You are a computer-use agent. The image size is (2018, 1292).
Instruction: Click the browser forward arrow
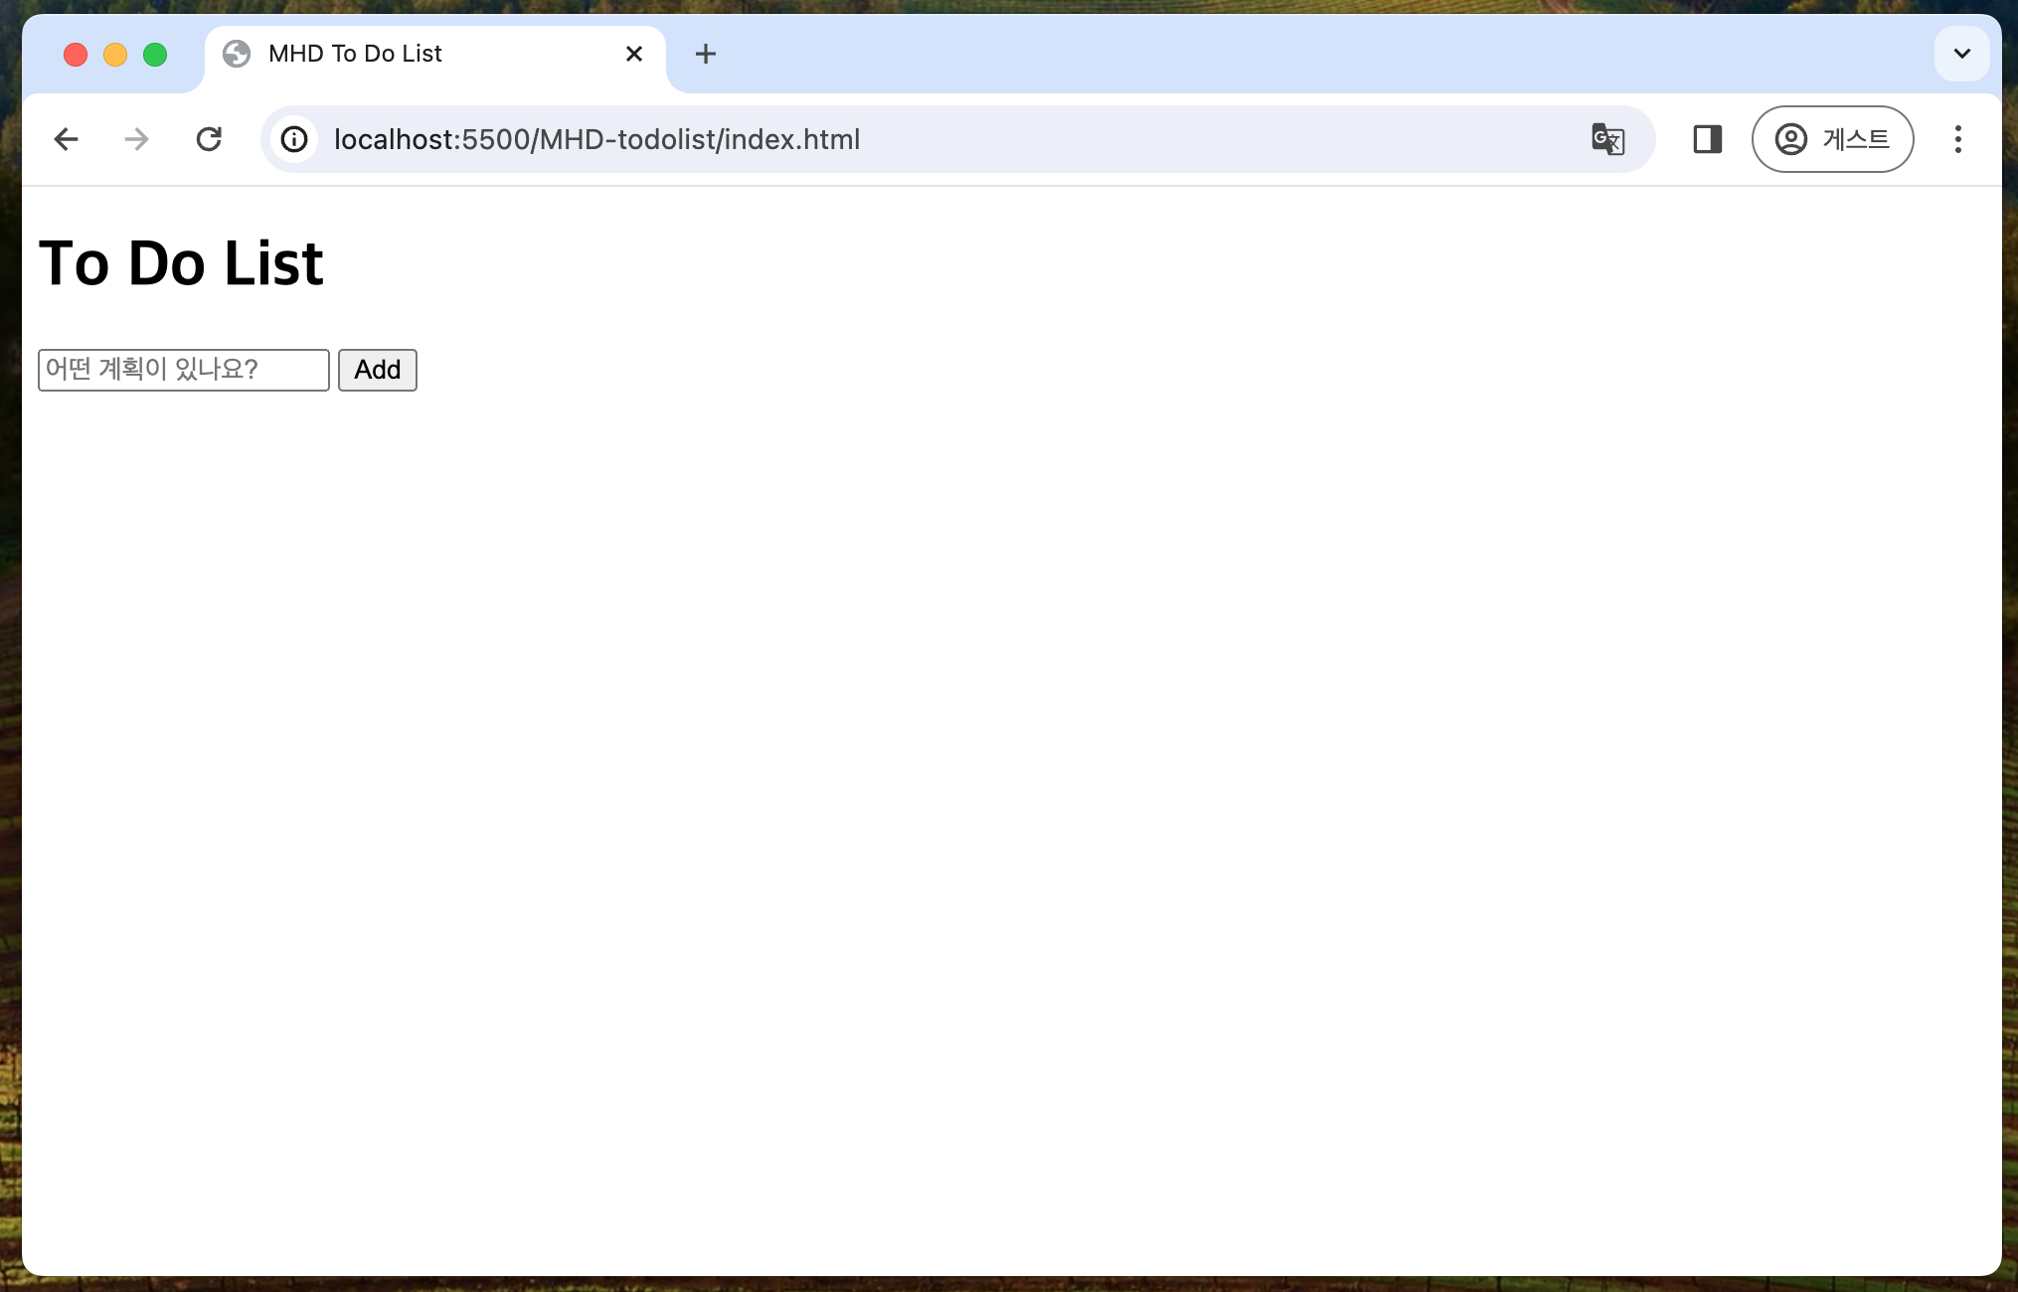(x=137, y=139)
